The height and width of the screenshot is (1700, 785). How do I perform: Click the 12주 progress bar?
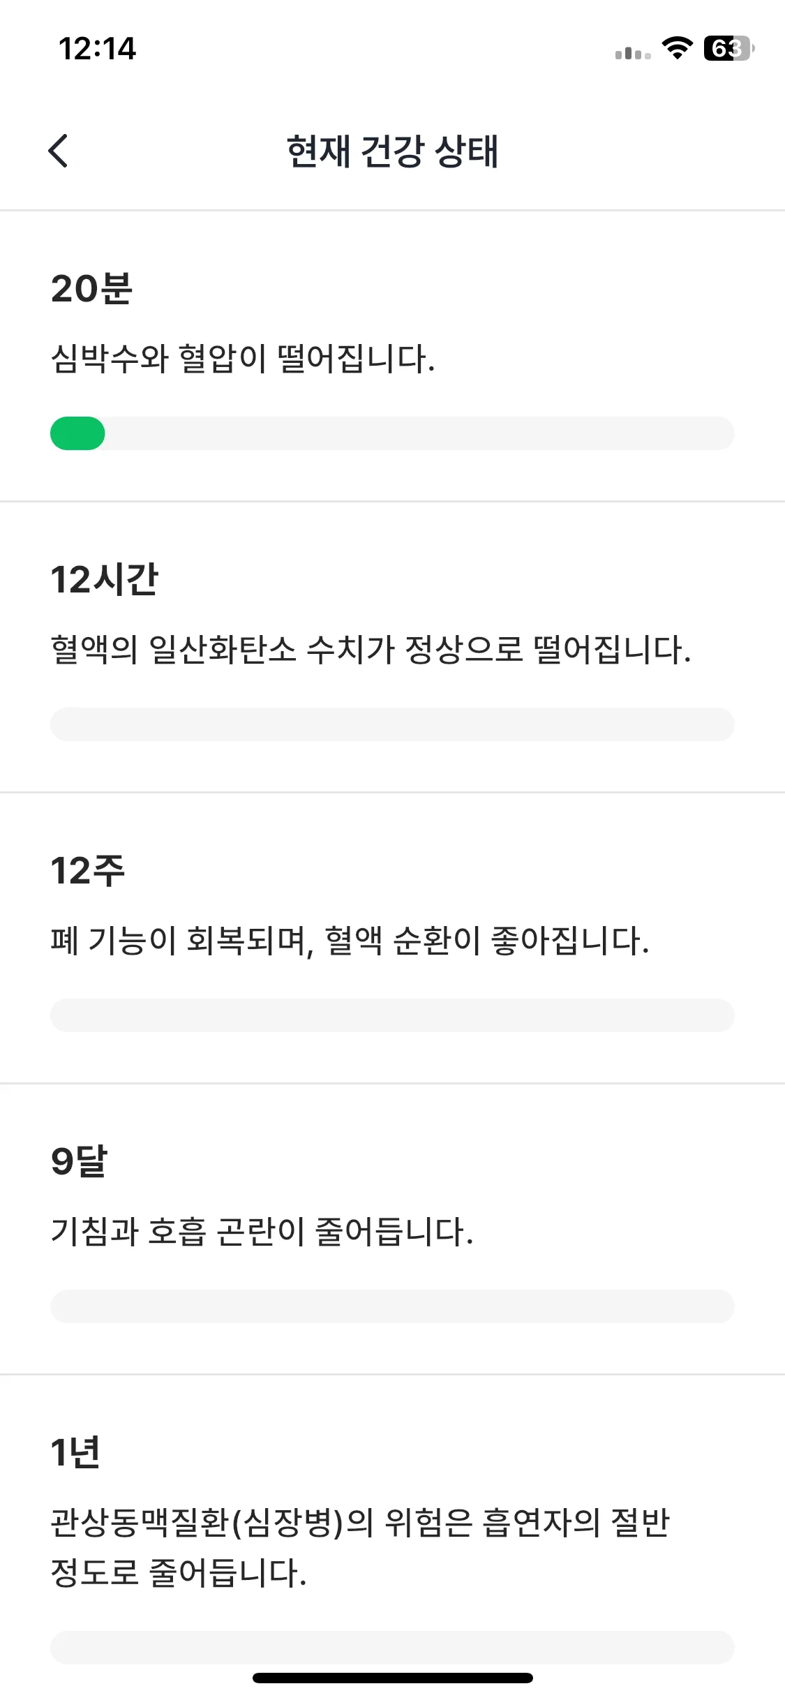click(392, 1015)
